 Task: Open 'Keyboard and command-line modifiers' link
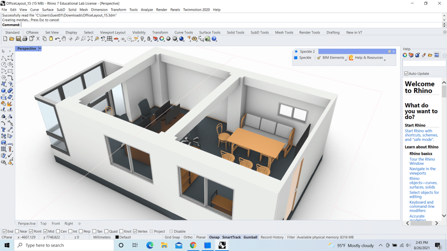point(422,206)
